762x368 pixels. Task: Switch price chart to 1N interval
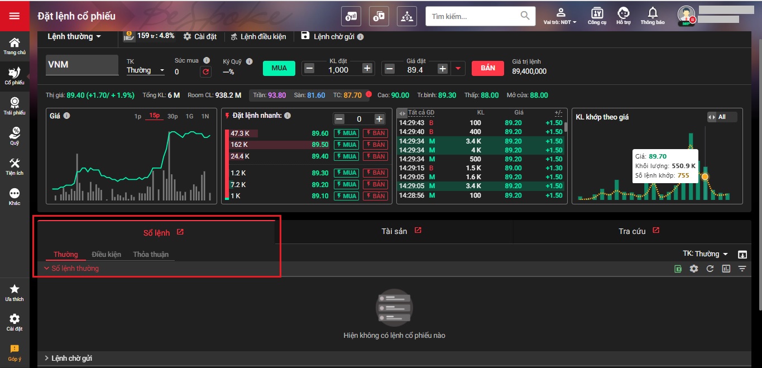pyautogui.click(x=205, y=116)
